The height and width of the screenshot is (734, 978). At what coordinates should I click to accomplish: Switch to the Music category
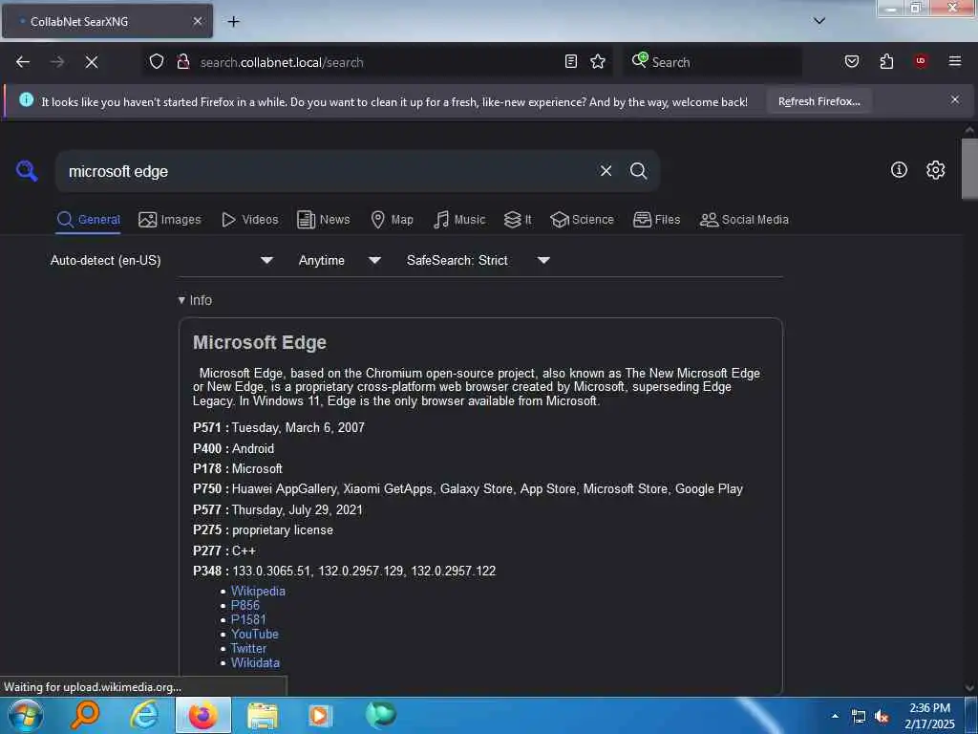coord(459,220)
